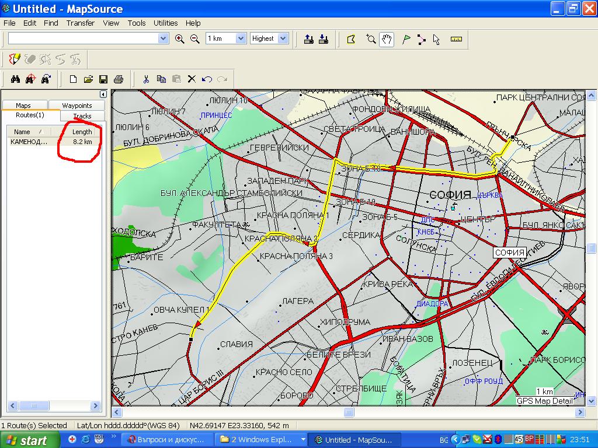Select the arrow Selection tool
Screen dimensions: 598x448
click(436, 39)
